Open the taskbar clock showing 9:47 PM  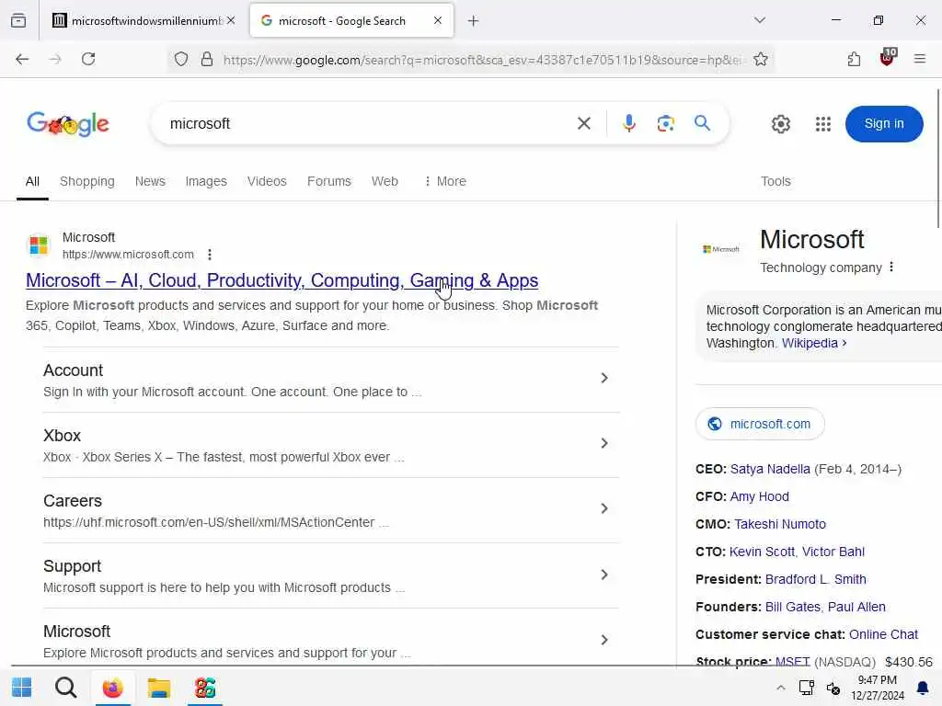[x=877, y=688]
